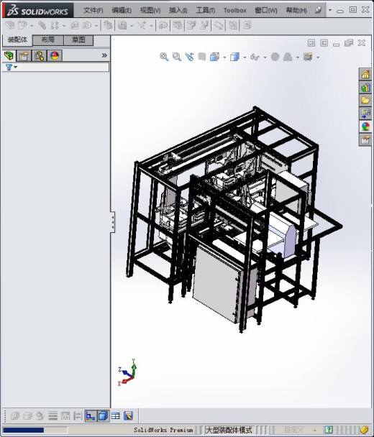Switch to the 布局 tab
The image size is (374, 437).
coord(48,40)
